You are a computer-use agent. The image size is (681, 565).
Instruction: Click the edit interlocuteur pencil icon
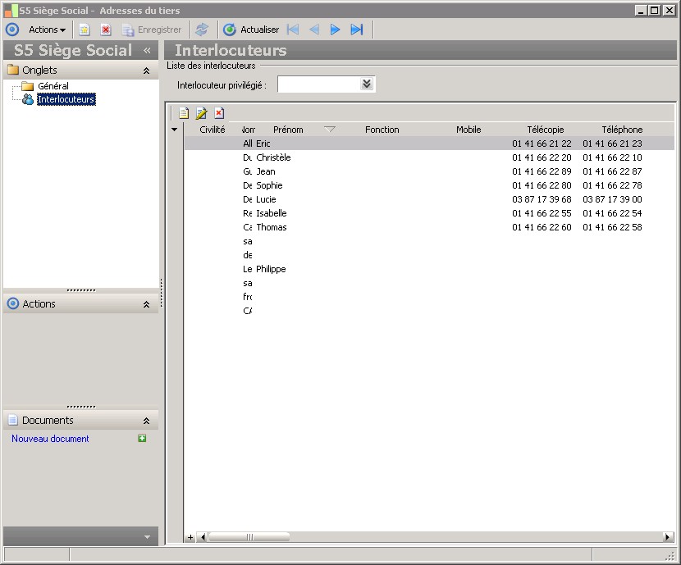(x=201, y=113)
